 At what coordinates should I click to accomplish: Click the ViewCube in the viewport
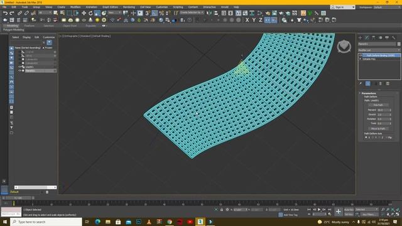point(344,46)
